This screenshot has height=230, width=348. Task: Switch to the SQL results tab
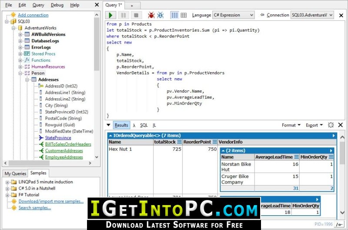(144, 125)
